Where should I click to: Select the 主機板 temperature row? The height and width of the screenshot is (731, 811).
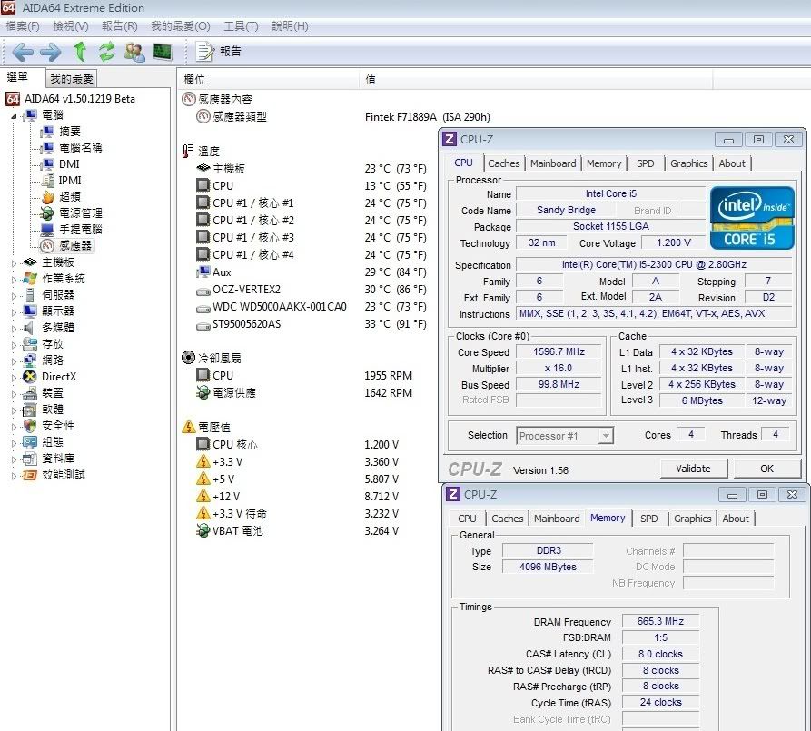coord(312,169)
